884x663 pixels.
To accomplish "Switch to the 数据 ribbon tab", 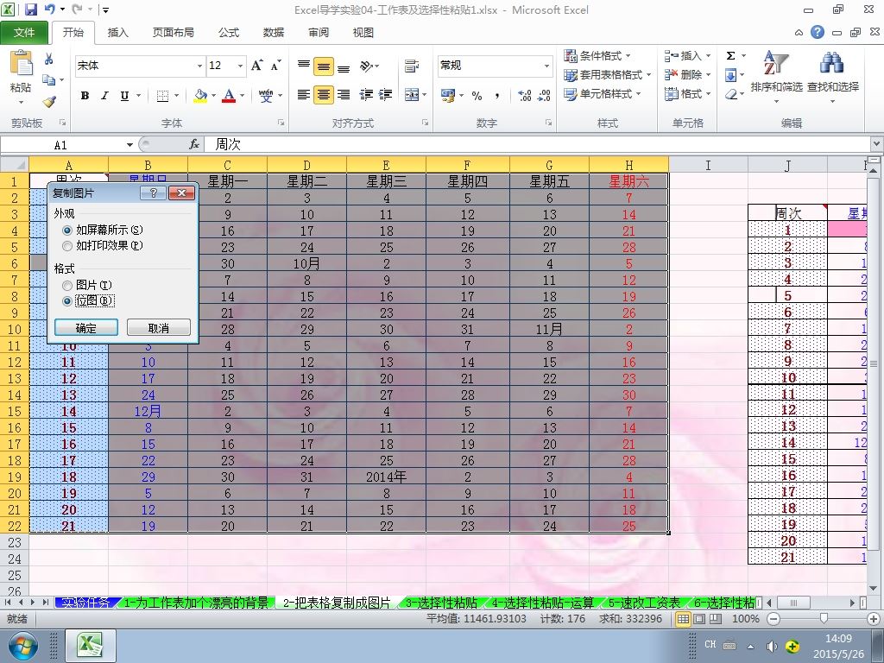I will tap(273, 33).
